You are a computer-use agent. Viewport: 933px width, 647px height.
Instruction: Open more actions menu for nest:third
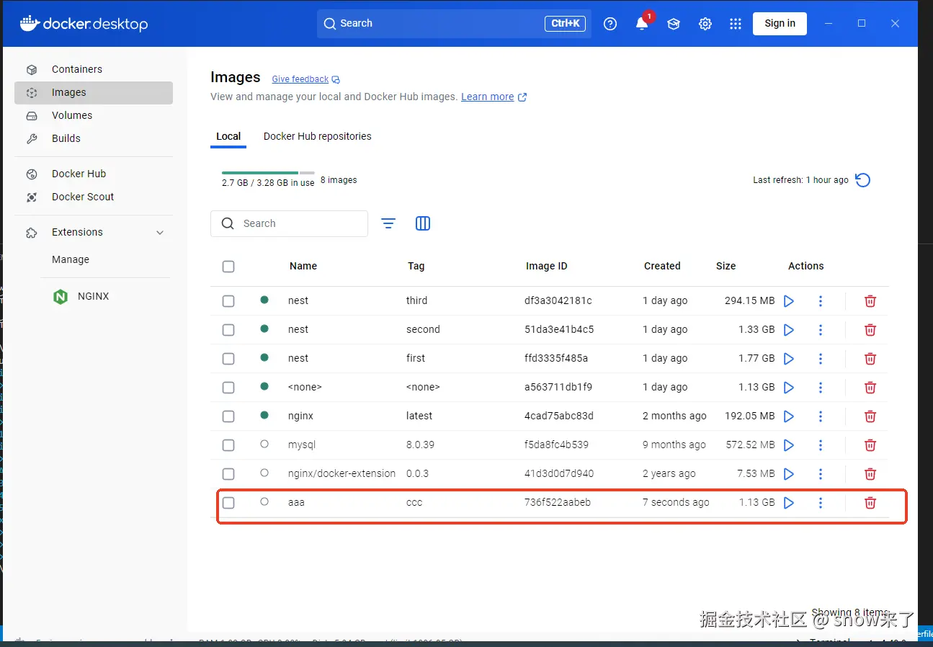821,301
